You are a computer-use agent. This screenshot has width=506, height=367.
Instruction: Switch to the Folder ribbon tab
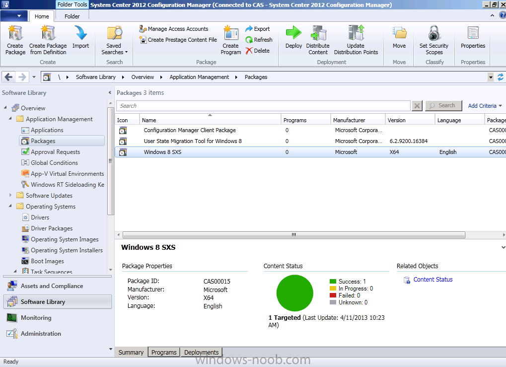click(x=72, y=16)
